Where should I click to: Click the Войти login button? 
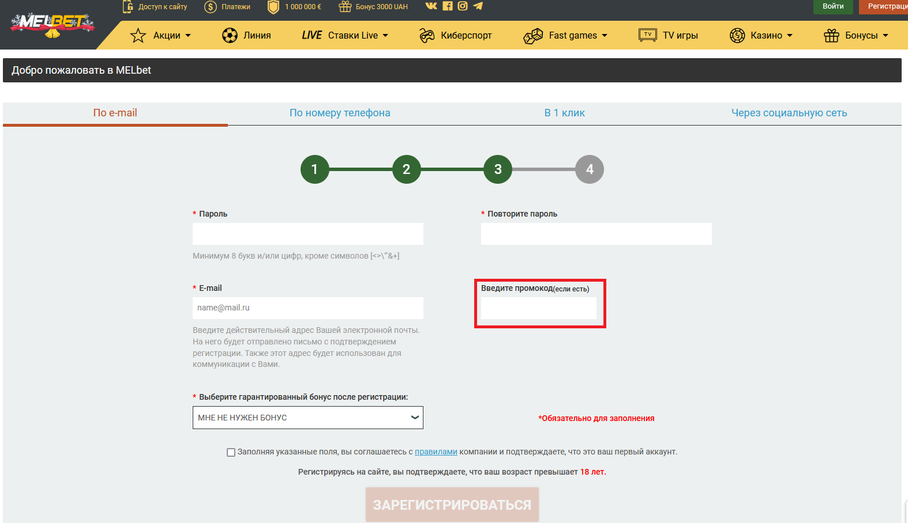tap(833, 7)
